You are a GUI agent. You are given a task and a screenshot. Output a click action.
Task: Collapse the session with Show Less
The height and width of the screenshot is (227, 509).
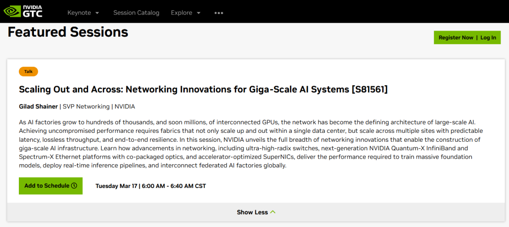pos(252,212)
